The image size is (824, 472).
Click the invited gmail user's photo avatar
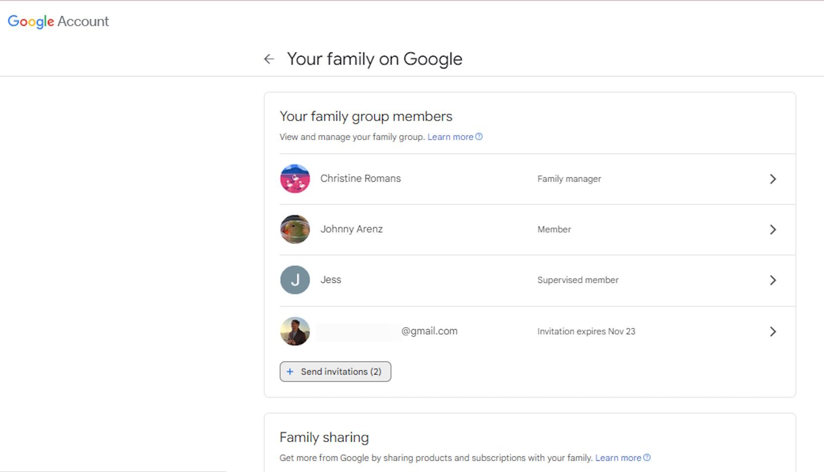click(x=295, y=331)
